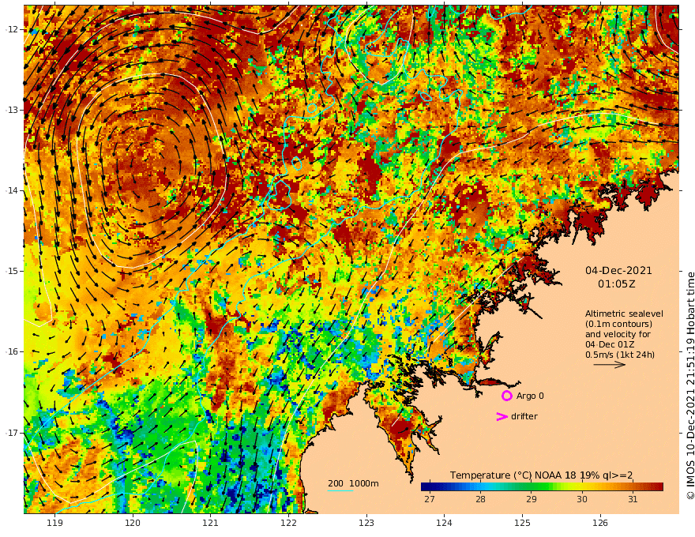Click the latitude axis label -14
The height and width of the screenshot is (537, 695).
11,190
